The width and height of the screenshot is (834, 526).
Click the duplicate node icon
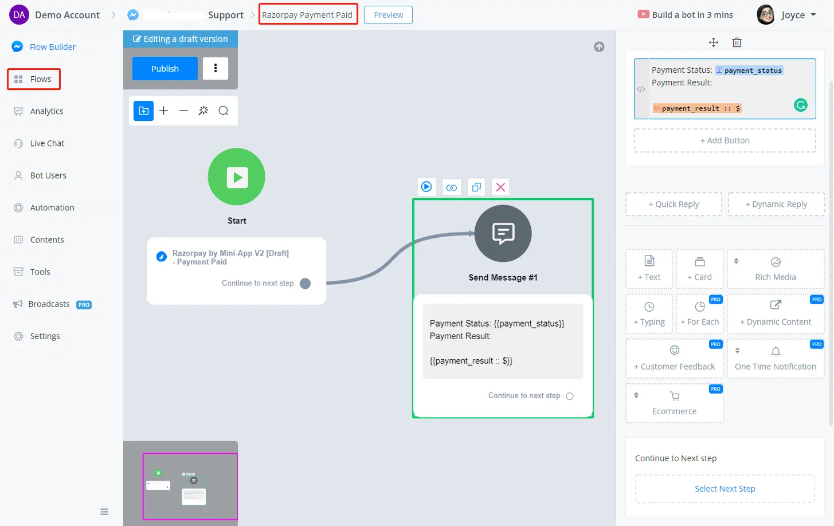pyautogui.click(x=476, y=187)
